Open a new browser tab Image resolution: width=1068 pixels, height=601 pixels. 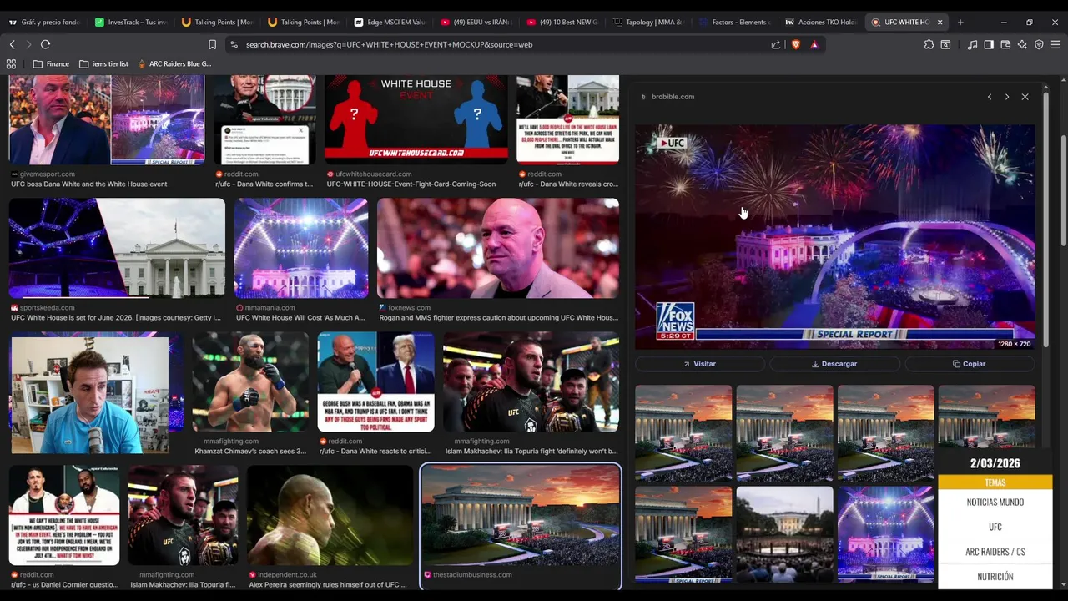[x=960, y=22]
